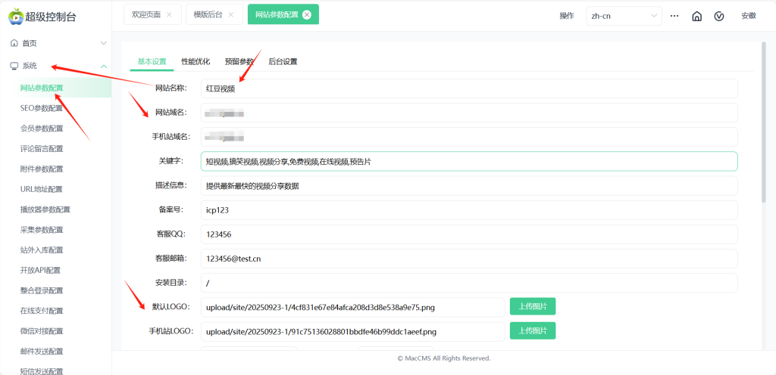Open 会员参数配置 in the sidebar
Image resolution: width=776 pixels, height=375 pixels.
[42, 129]
